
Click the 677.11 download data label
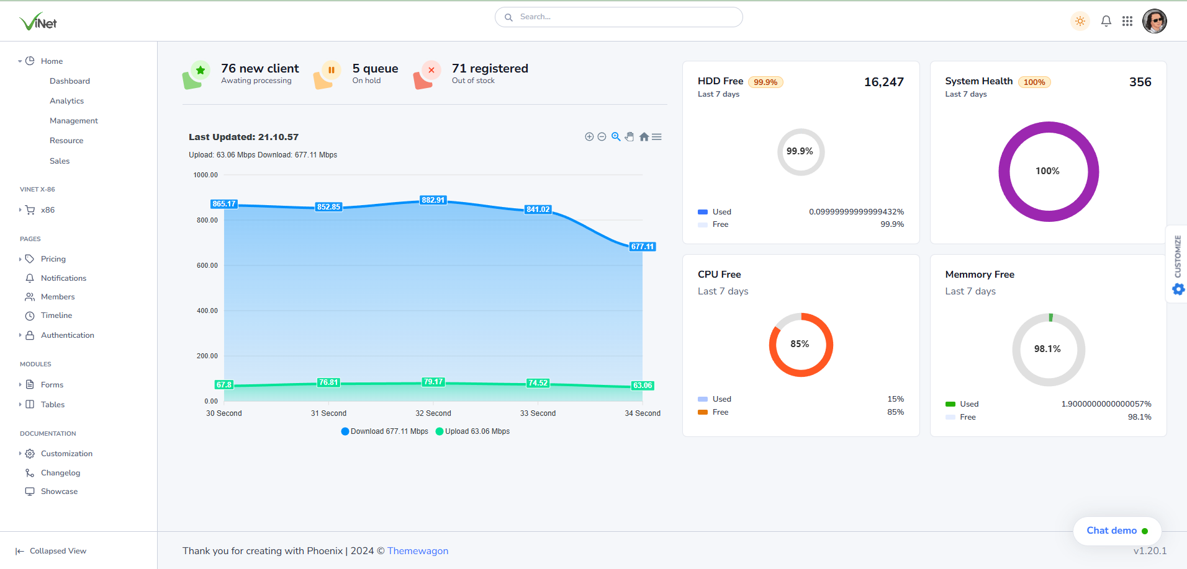(x=643, y=247)
